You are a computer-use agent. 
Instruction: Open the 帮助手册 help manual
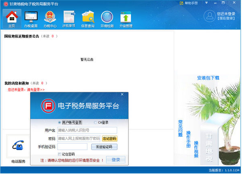point(189,3)
